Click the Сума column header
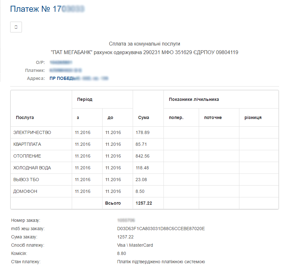This screenshot has width=287, height=268. (143, 117)
